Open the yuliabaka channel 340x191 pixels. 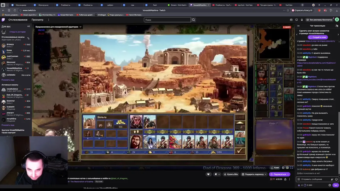[16, 75]
